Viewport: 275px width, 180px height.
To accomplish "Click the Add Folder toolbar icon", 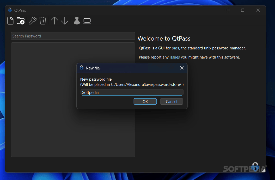I will click(21, 21).
